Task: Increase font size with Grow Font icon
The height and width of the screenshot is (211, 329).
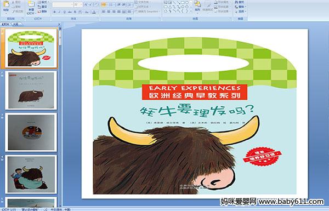Action: 86,4
